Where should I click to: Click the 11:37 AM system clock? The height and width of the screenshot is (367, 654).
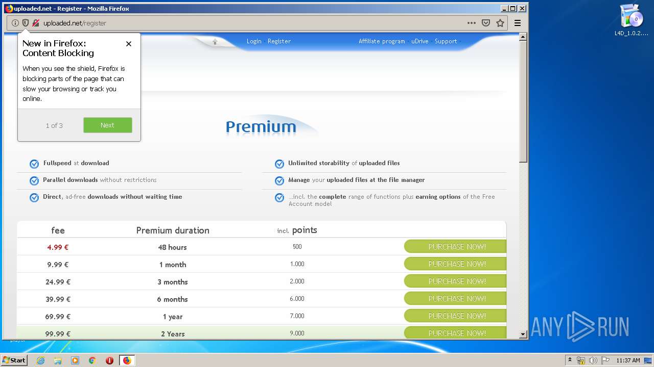(x=628, y=360)
